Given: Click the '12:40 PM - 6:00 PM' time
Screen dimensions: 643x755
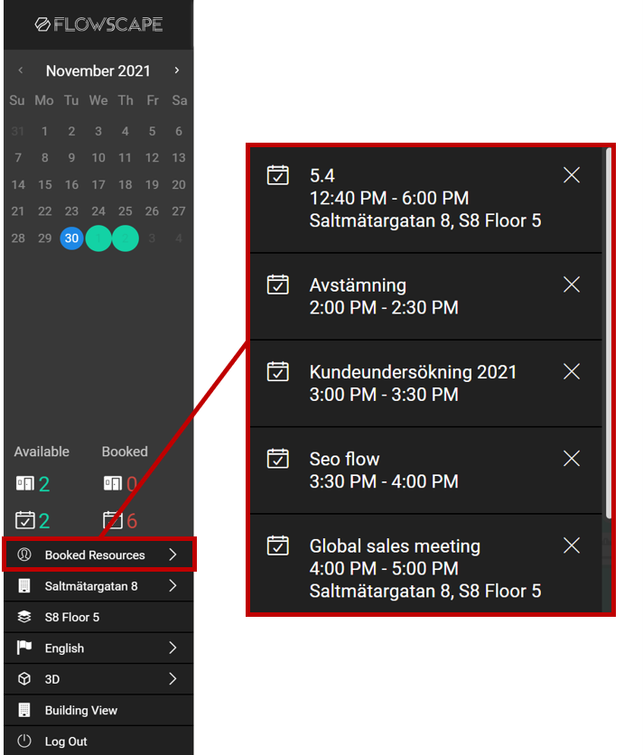Looking at the screenshot, I should pyautogui.click(x=389, y=198).
